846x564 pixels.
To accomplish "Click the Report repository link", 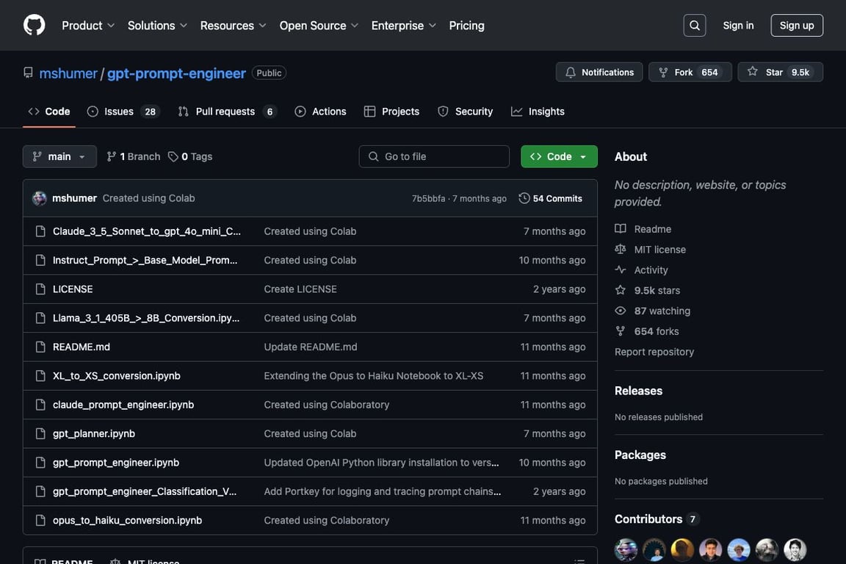I will coord(654,352).
